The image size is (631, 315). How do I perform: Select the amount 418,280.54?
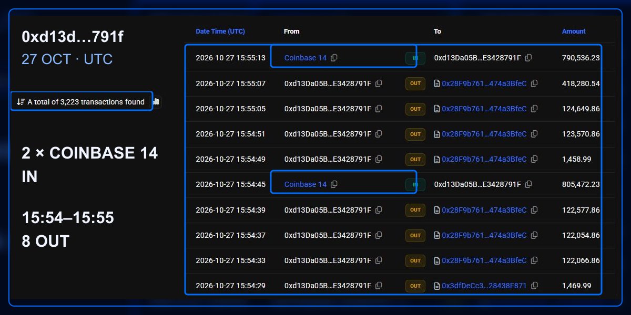pyautogui.click(x=581, y=83)
